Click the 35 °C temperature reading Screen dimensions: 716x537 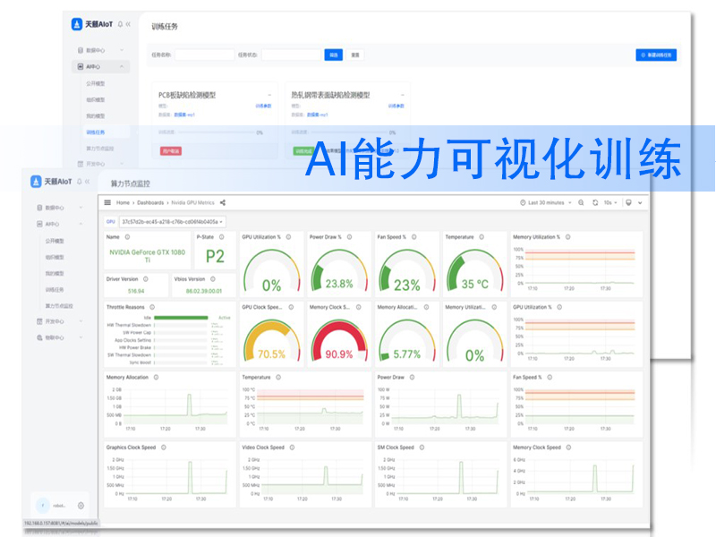(x=474, y=284)
